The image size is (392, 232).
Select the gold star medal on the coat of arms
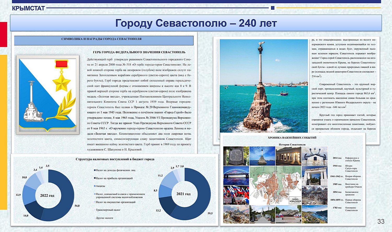(x=62, y=75)
